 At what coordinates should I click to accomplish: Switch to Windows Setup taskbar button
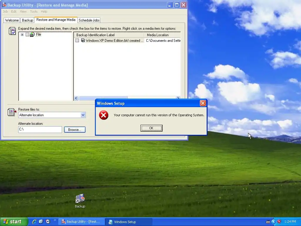point(129,222)
